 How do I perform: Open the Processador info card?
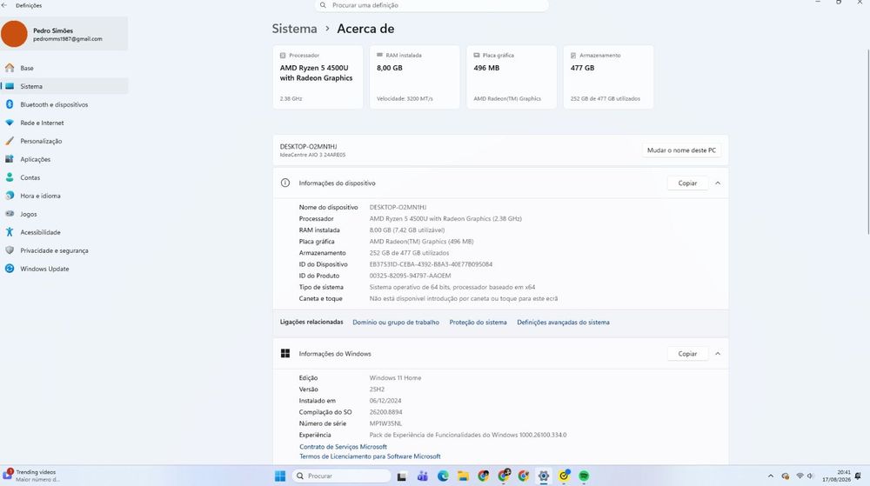(318, 77)
